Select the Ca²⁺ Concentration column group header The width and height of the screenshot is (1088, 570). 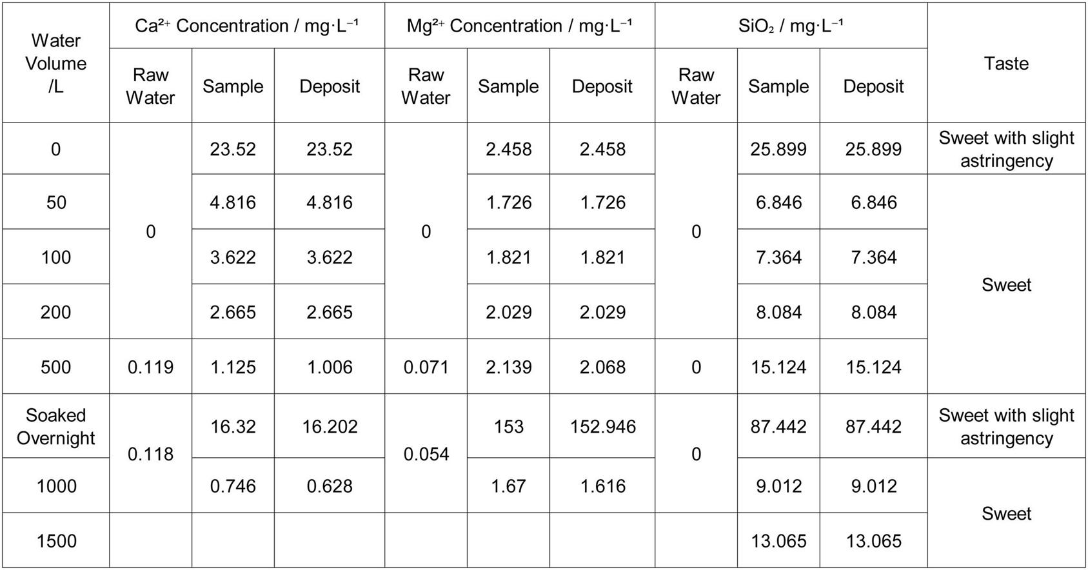[247, 26]
